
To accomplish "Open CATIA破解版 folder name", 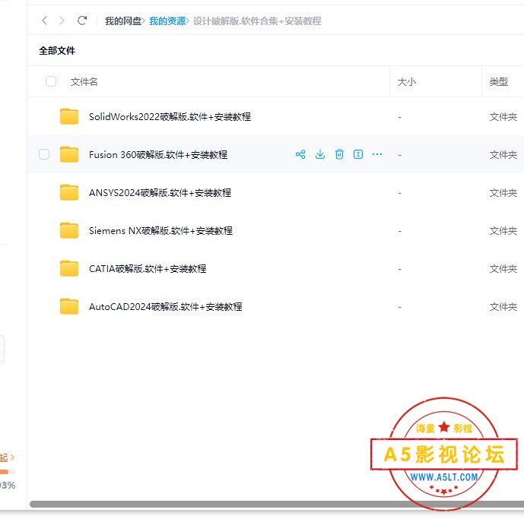I will (148, 269).
